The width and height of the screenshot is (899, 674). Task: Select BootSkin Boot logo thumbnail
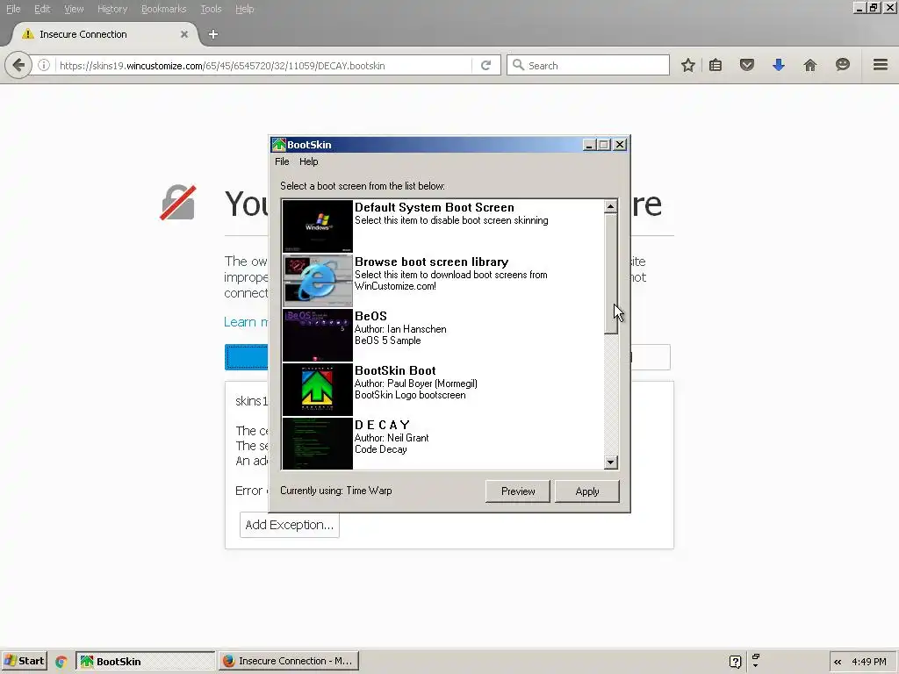317,389
